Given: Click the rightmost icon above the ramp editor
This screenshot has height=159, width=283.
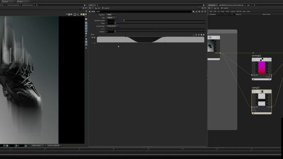Looking at the screenshot, I should [204, 34].
